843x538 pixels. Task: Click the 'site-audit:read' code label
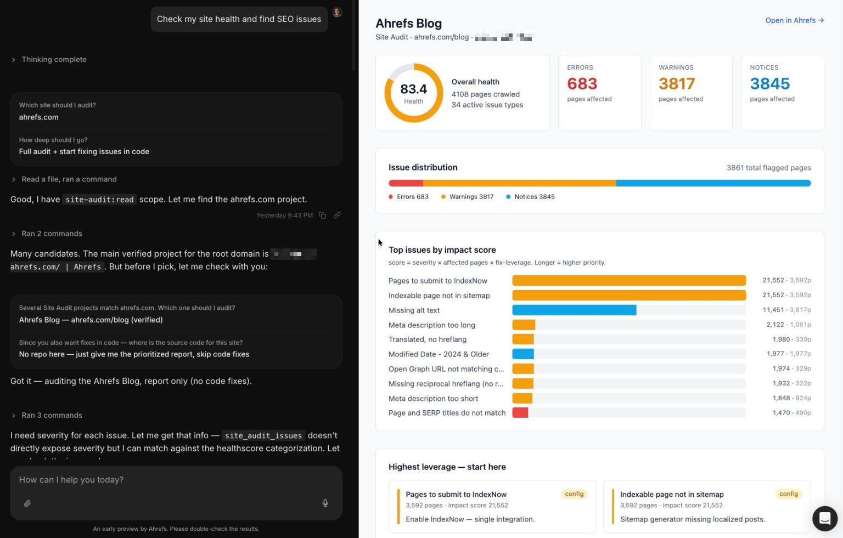[x=99, y=200]
